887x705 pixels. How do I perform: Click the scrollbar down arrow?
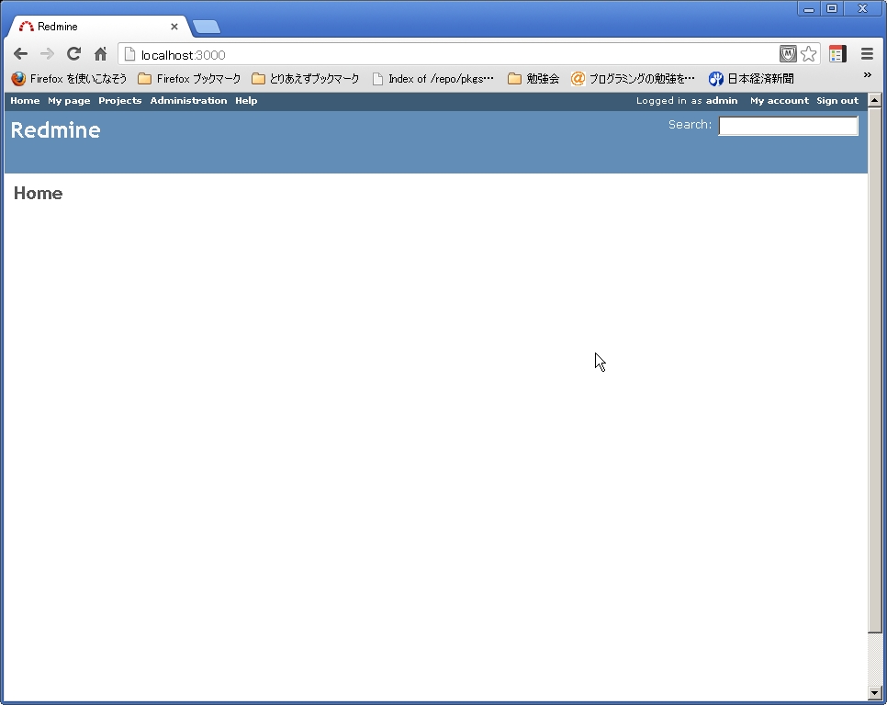(874, 693)
